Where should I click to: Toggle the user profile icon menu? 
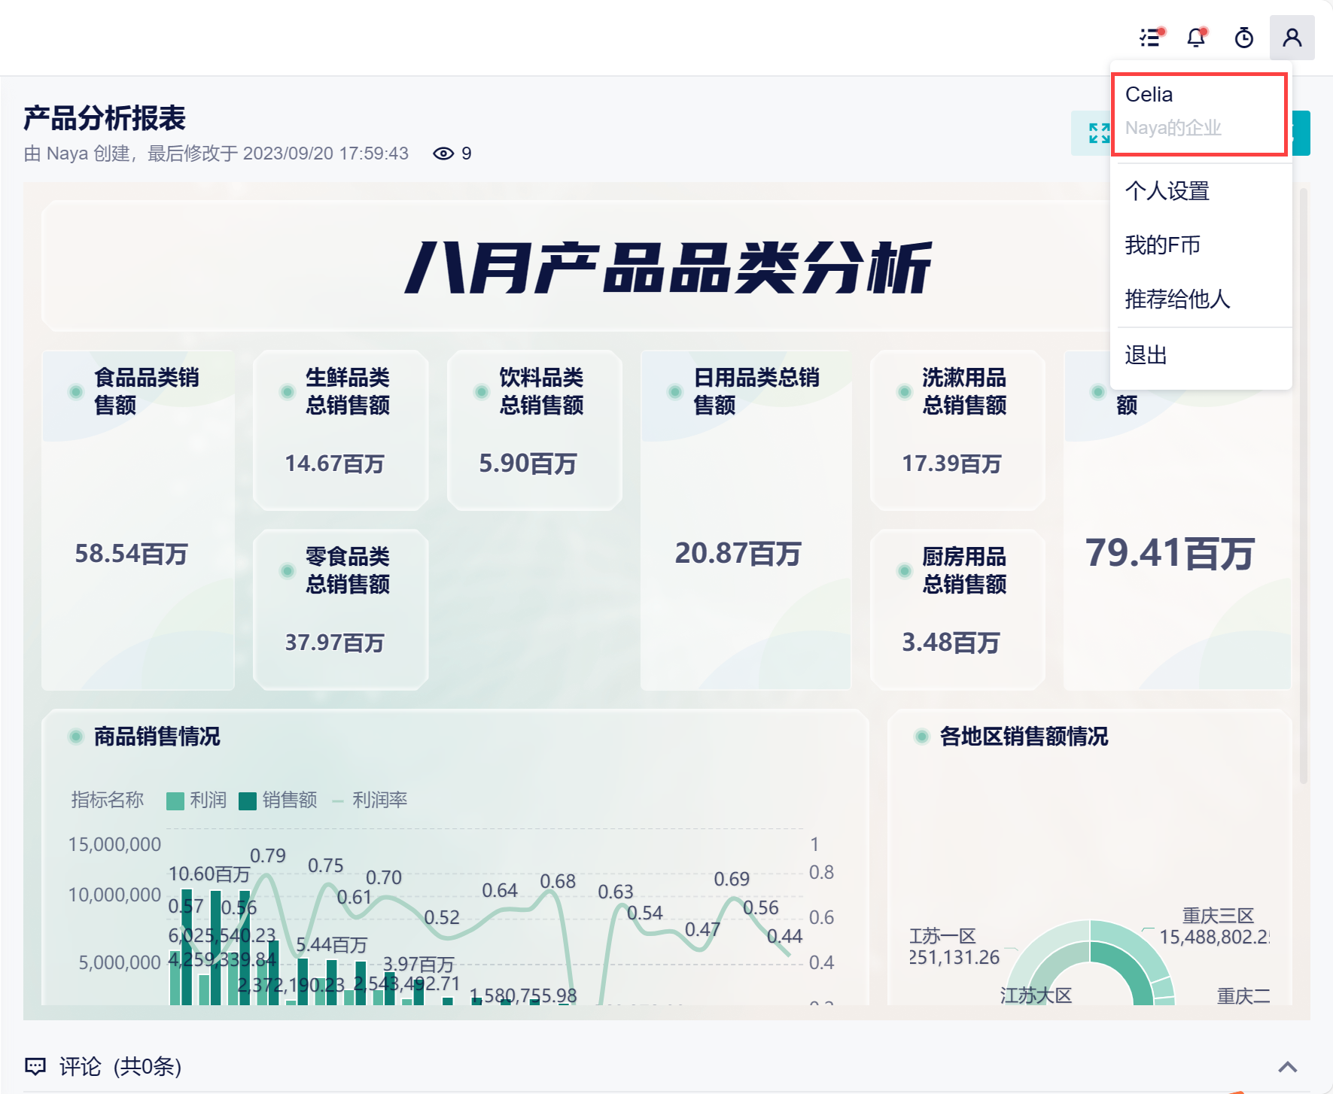click(1292, 37)
